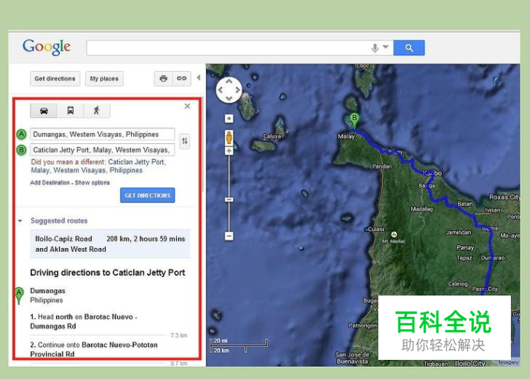Click the Get directions button at top

pos(55,79)
